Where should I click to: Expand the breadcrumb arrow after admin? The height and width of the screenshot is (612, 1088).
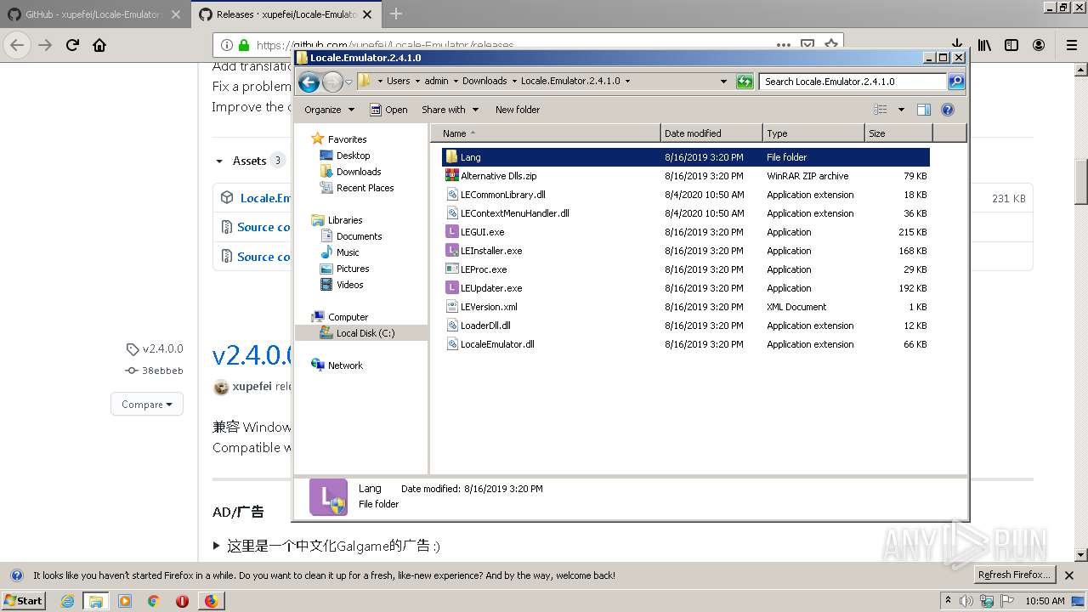[x=456, y=82]
